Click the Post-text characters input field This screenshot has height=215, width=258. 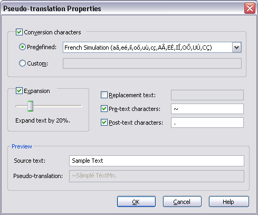[x=207, y=123]
